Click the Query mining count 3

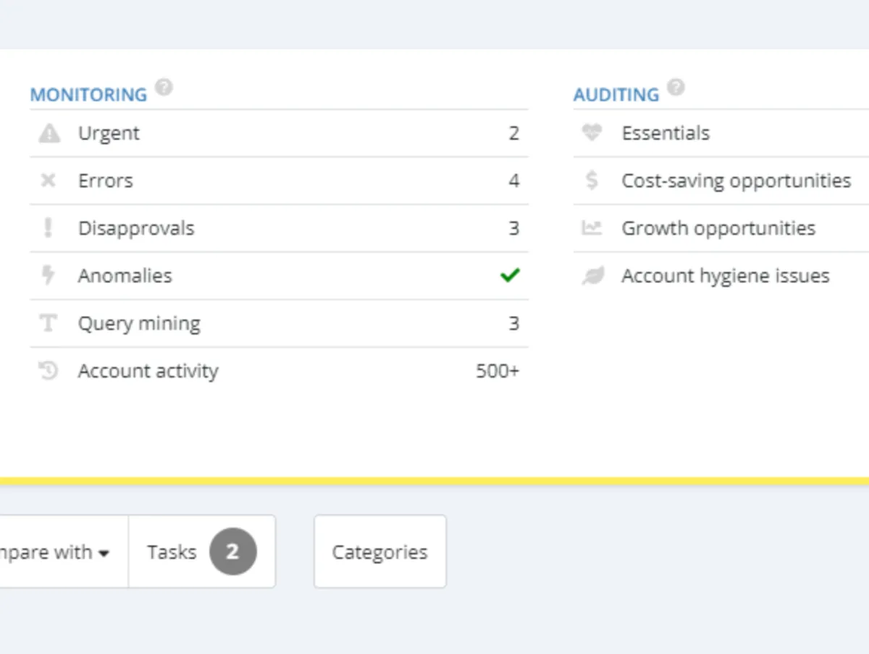click(x=513, y=323)
